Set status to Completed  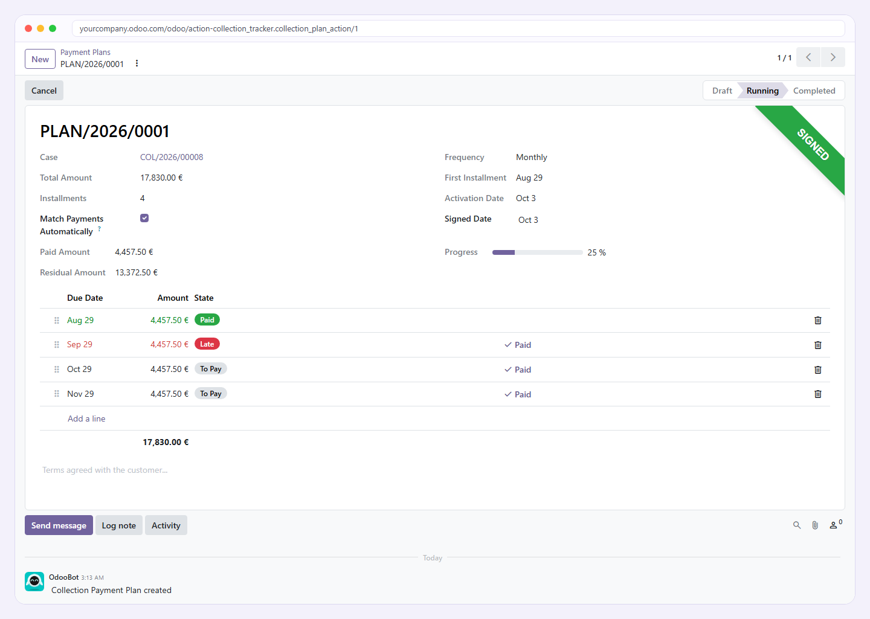[814, 91]
